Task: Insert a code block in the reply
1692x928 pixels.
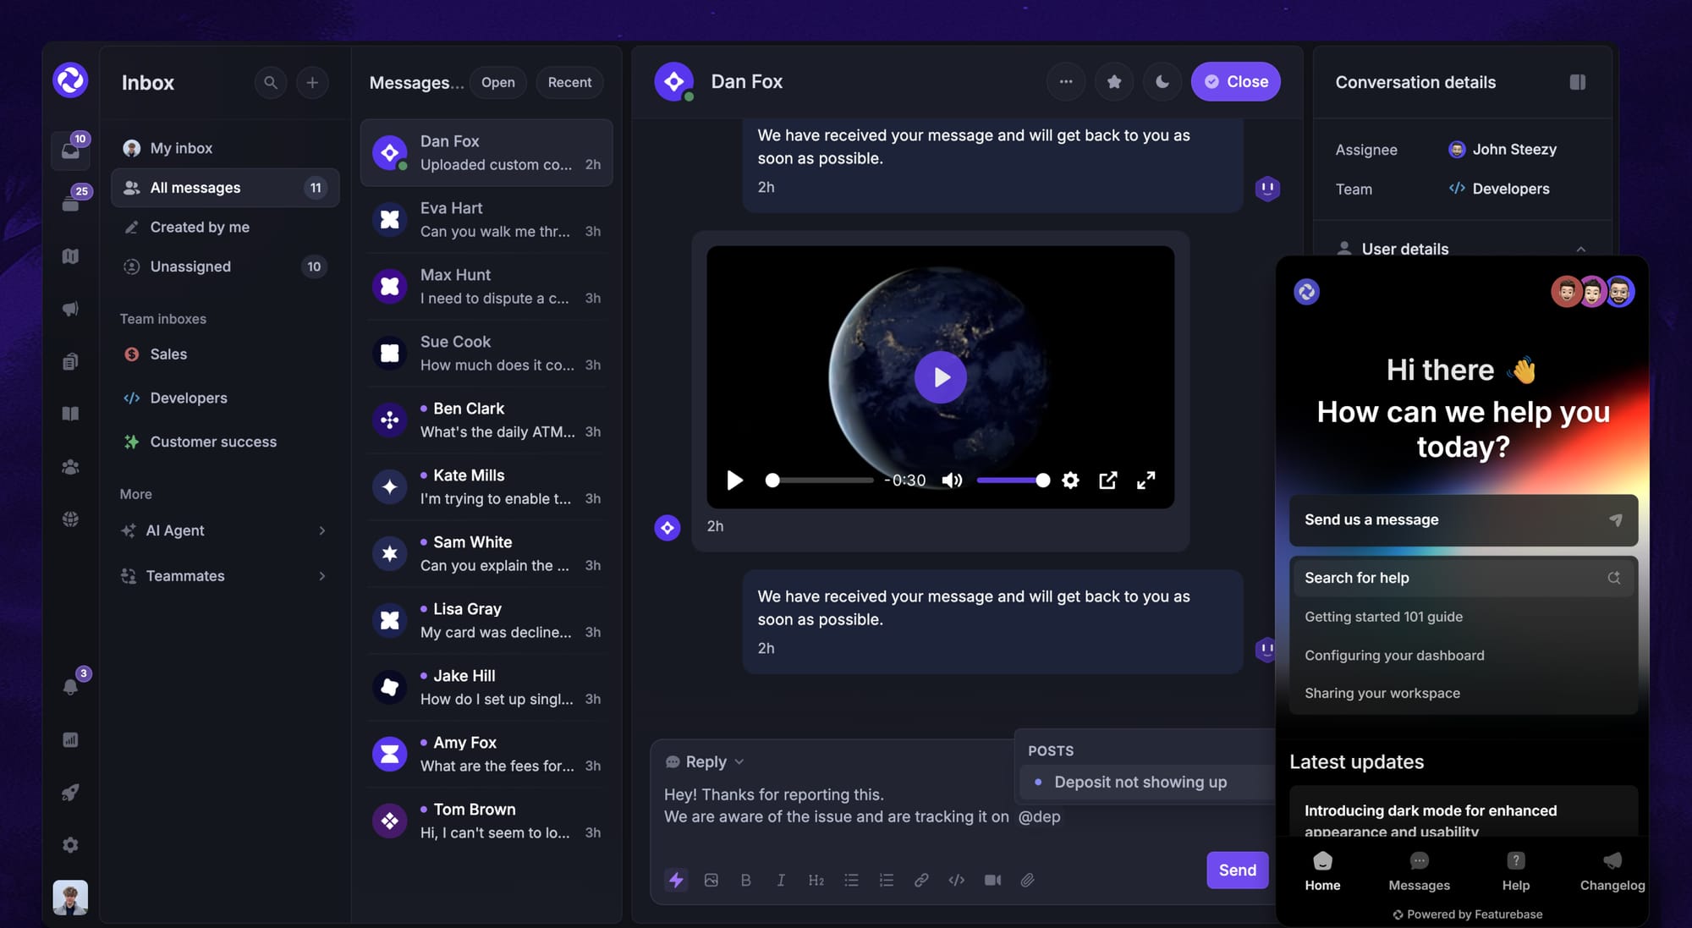Action: click(x=957, y=880)
